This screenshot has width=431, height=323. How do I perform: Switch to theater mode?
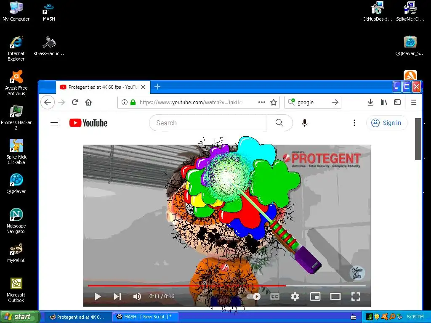click(335, 297)
